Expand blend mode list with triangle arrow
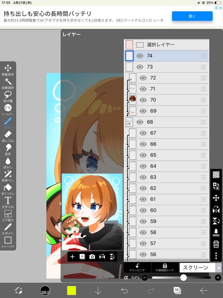 pyautogui.click(x=219, y=268)
